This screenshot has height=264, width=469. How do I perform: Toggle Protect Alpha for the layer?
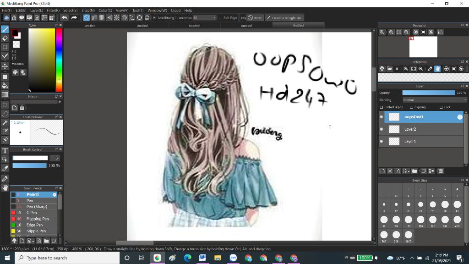click(381, 107)
